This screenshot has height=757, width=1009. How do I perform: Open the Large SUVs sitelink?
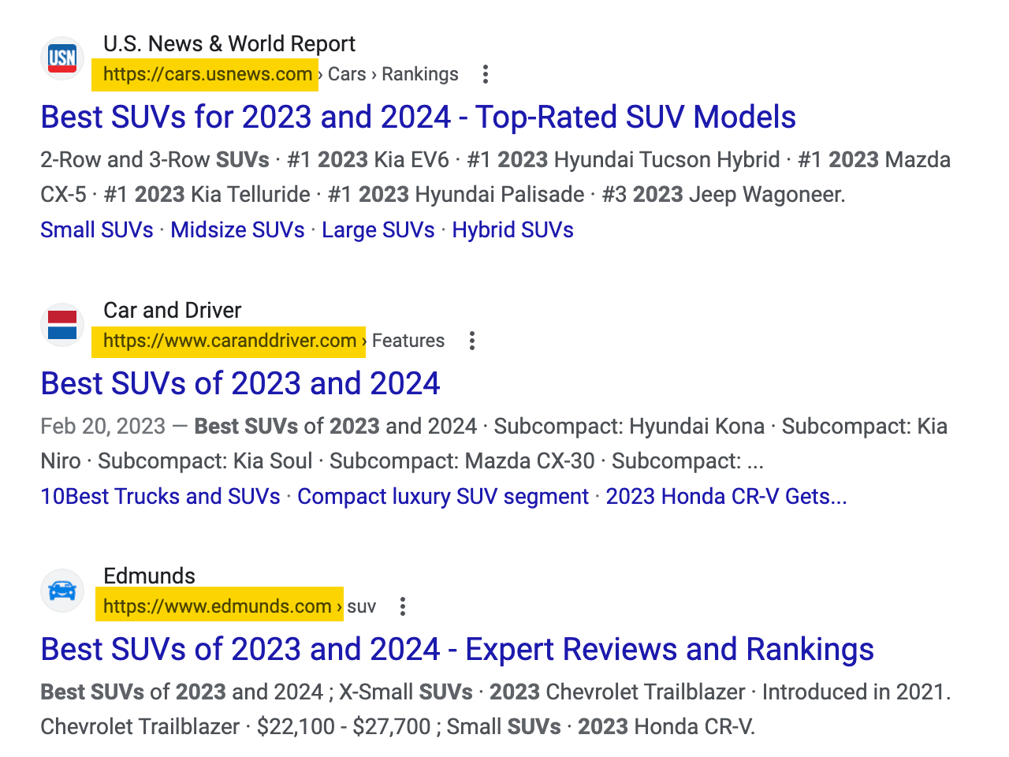(378, 229)
